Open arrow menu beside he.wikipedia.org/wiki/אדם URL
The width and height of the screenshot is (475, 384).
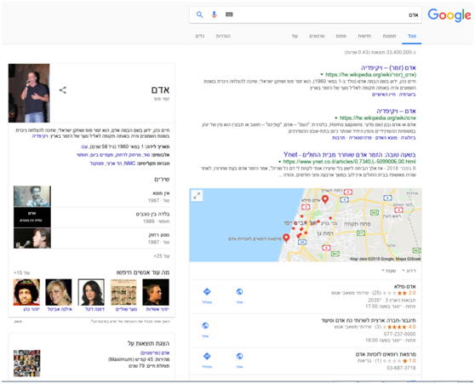[336, 117]
